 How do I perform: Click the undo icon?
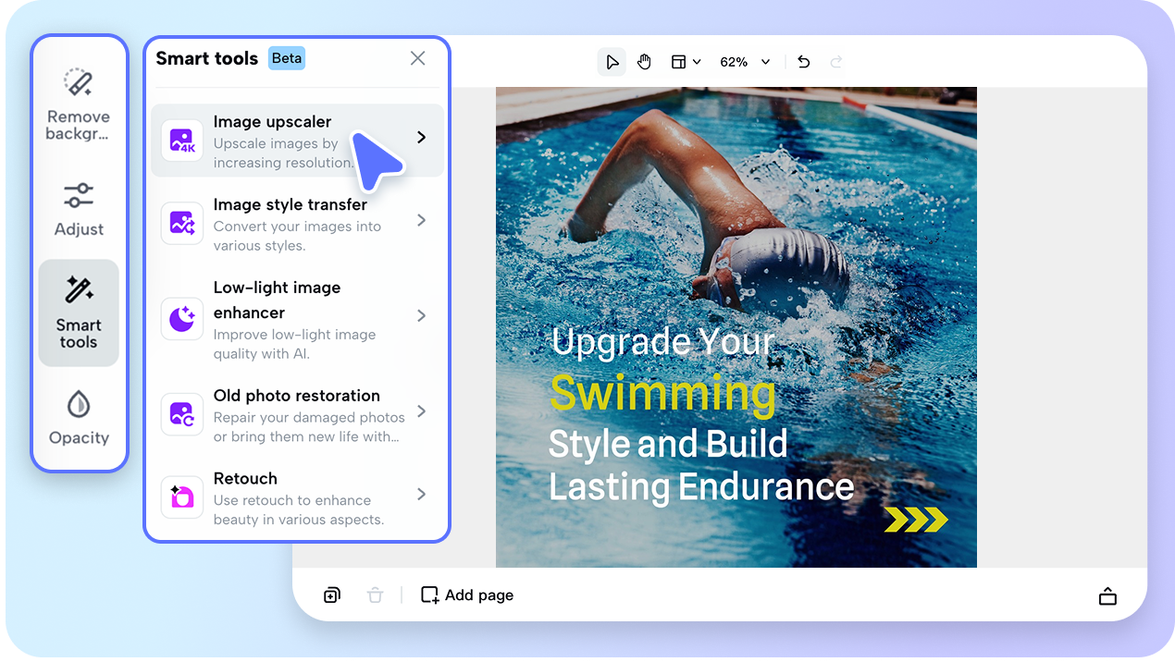[x=803, y=61]
